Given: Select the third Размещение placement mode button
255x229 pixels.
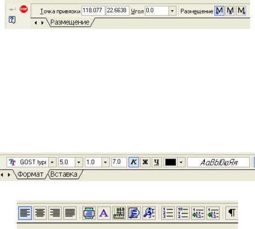Looking at the screenshot, I should (x=241, y=11).
